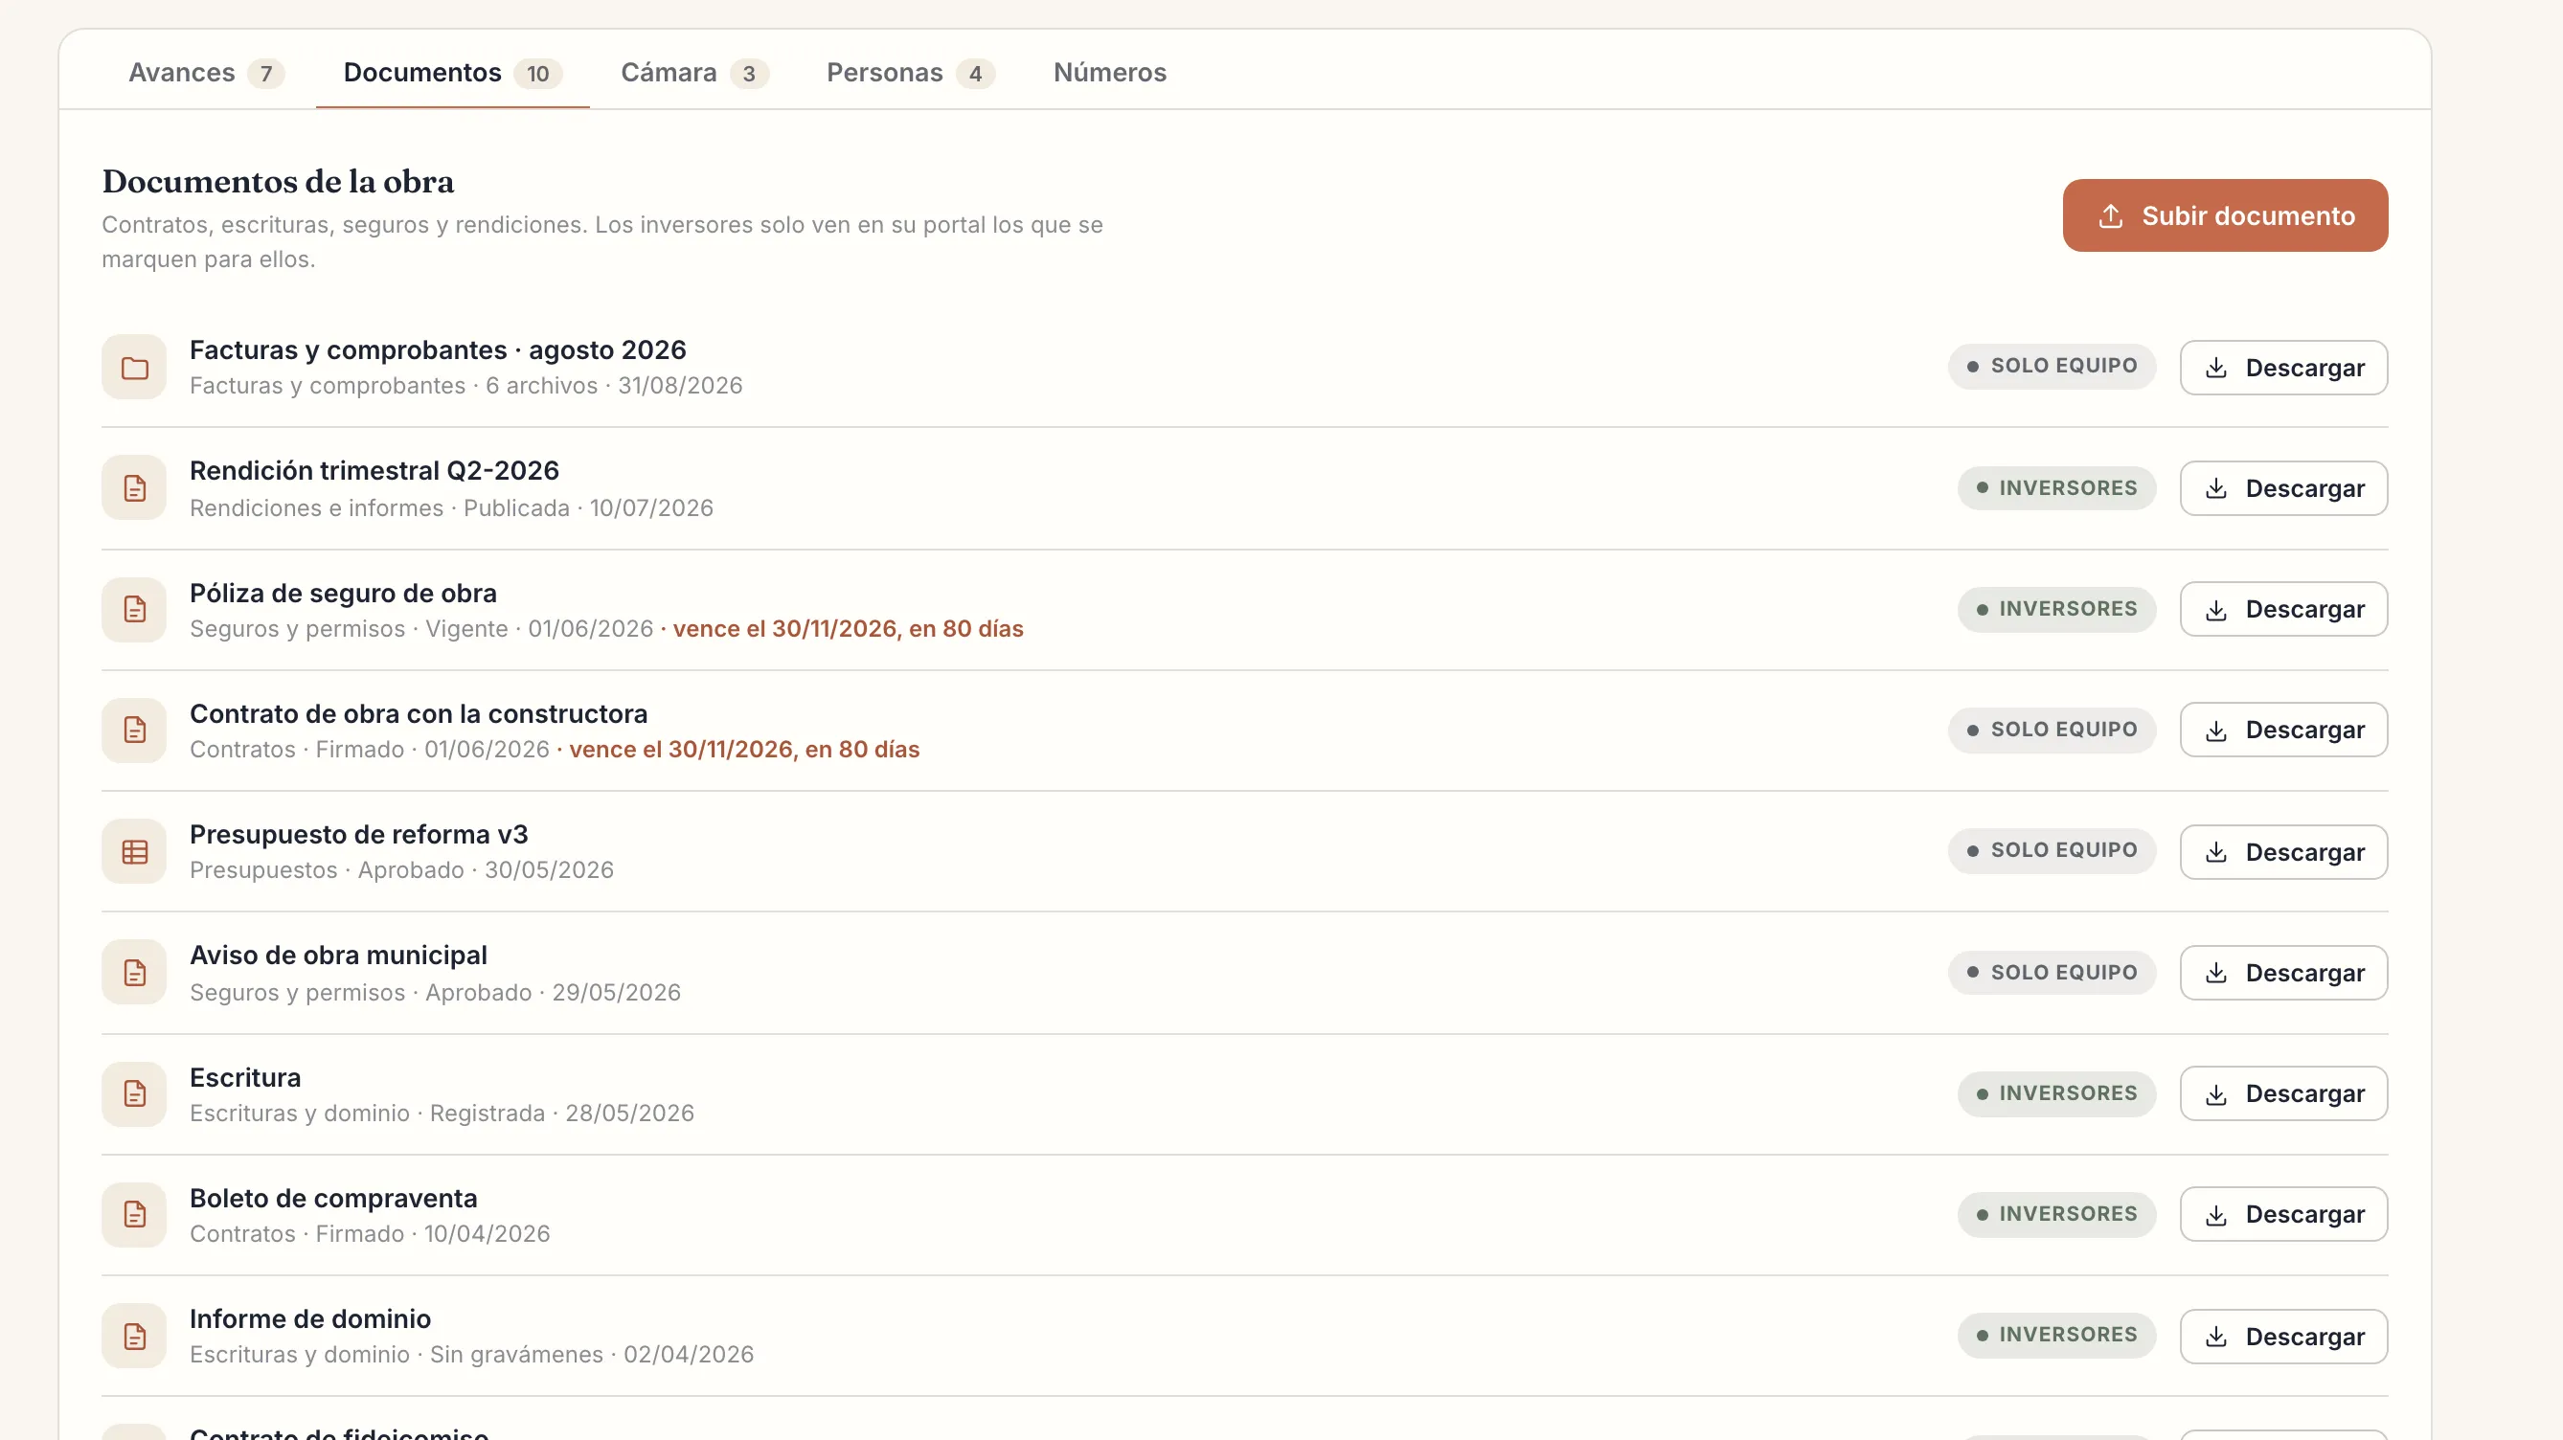The height and width of the screenshot is (1440, 2563).
Task: Switch to the Avances tab
Action: point(206,73)
